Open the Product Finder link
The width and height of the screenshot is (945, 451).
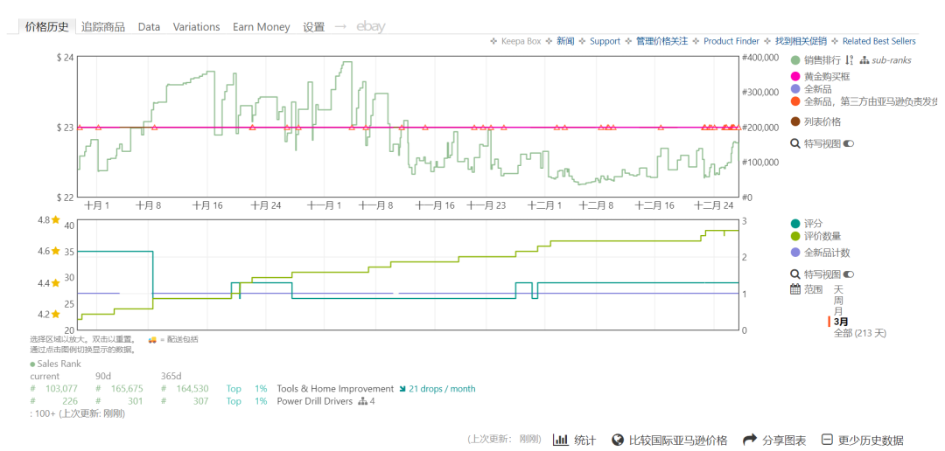click(731, 41)
